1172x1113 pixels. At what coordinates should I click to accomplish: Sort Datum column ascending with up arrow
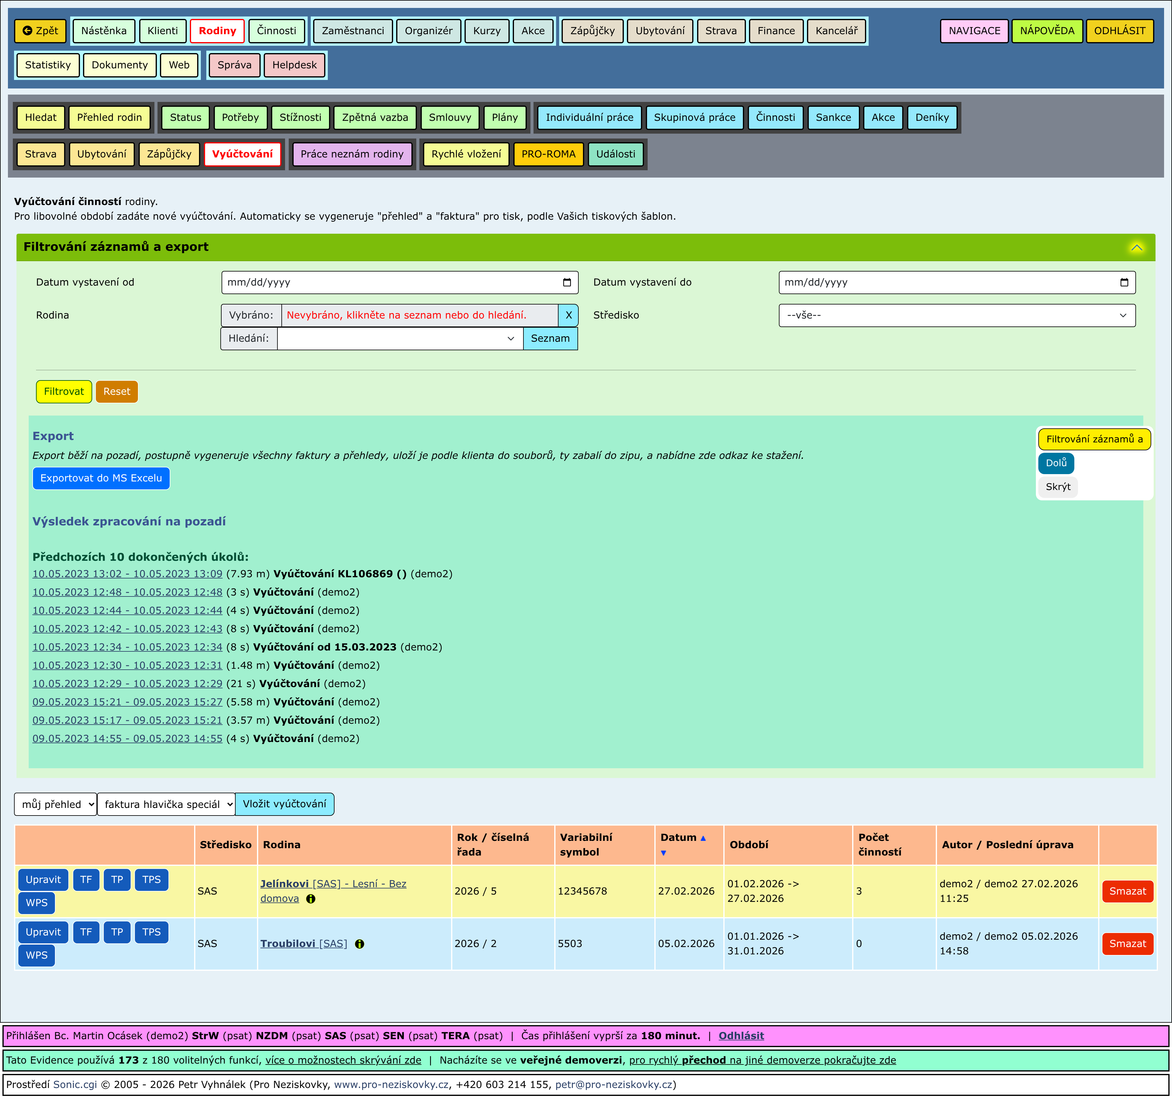[703, 838]
